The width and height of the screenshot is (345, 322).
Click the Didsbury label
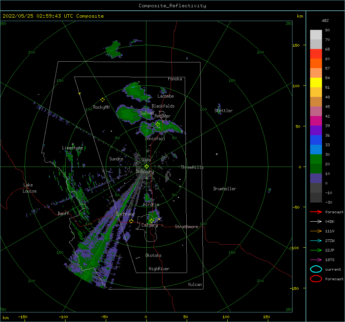pyautogui.click(x=145, y=172)
